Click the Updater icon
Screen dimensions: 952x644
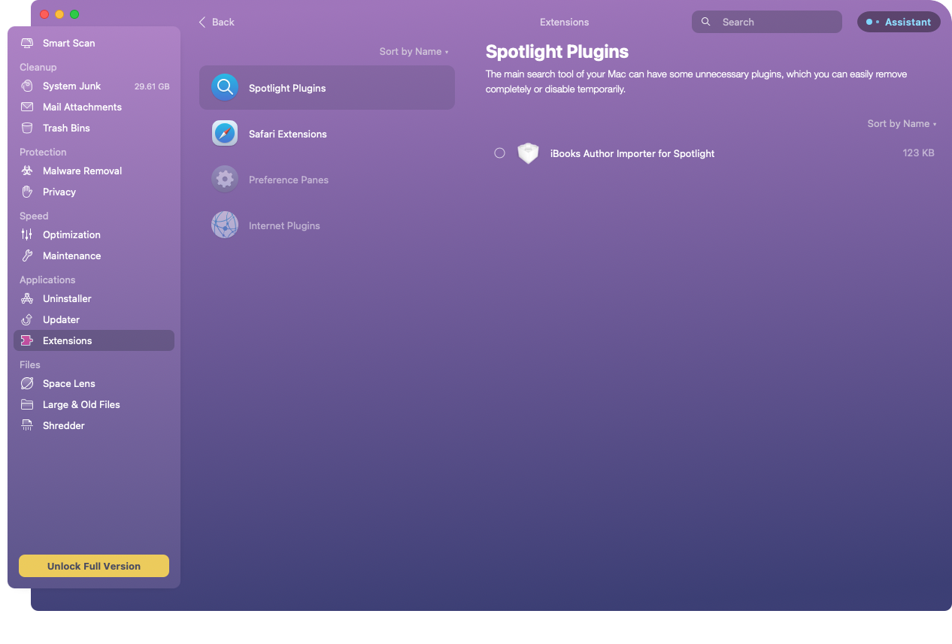click(27, 319)
